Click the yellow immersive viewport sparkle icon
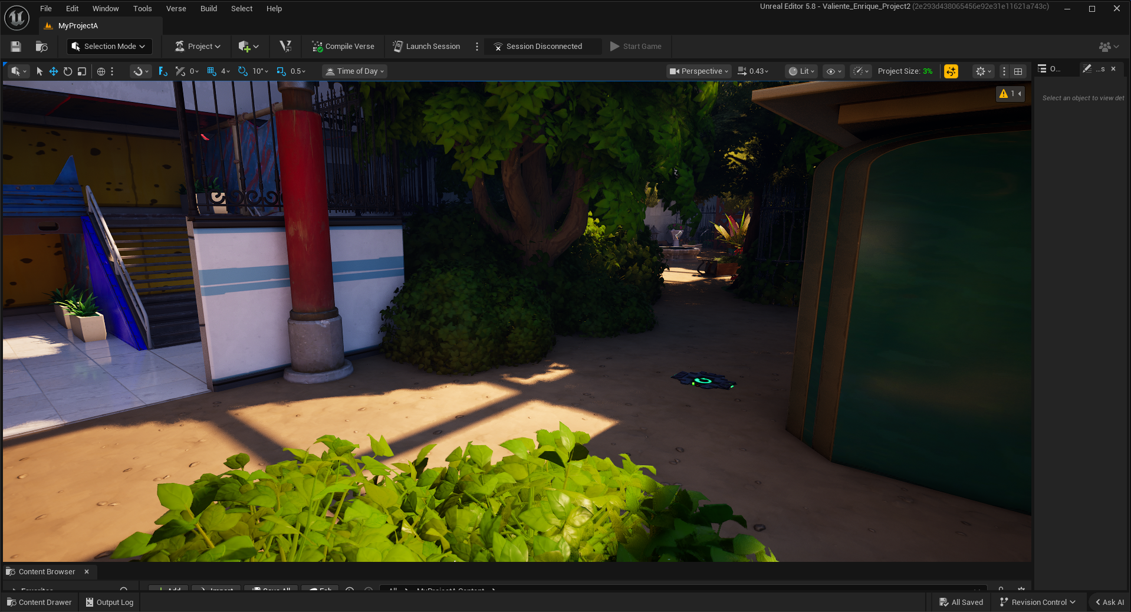The height and width of the screenshot is (612, 1131). click(x=951, y=71)
